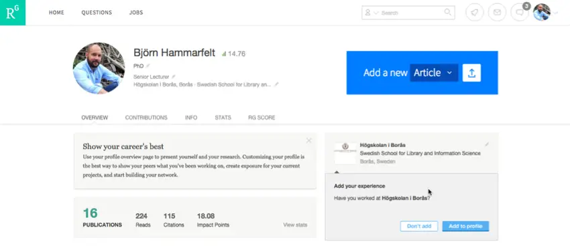Expand account menu arrow beside avatar

[x=555, y=13]
